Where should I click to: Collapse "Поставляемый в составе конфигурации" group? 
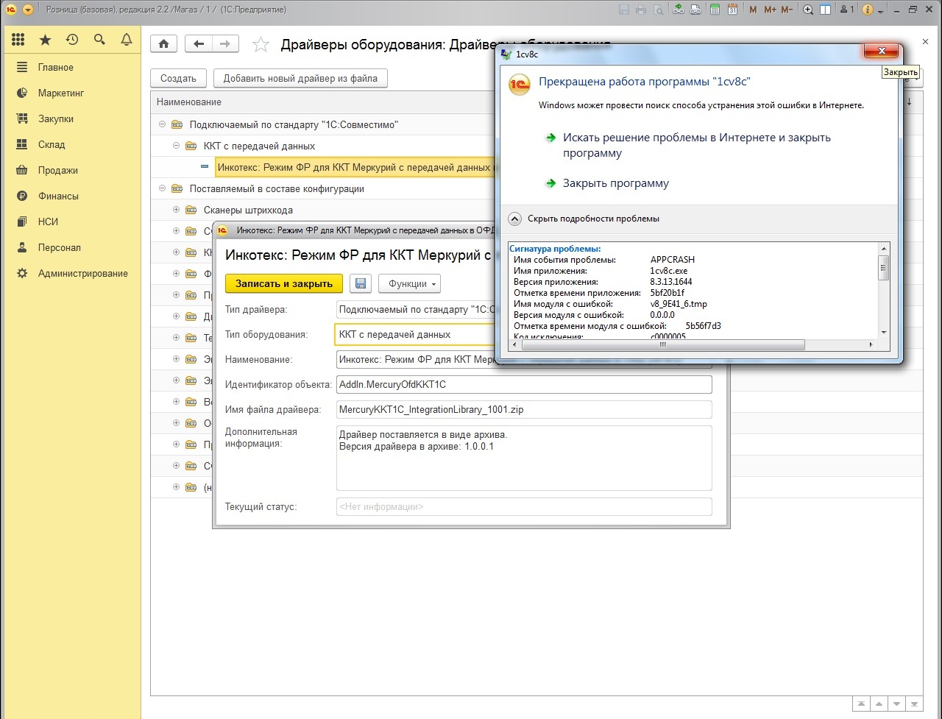coord(162,188)
